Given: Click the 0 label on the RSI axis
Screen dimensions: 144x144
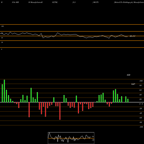Looking at the screenshot, I should 1,49.
